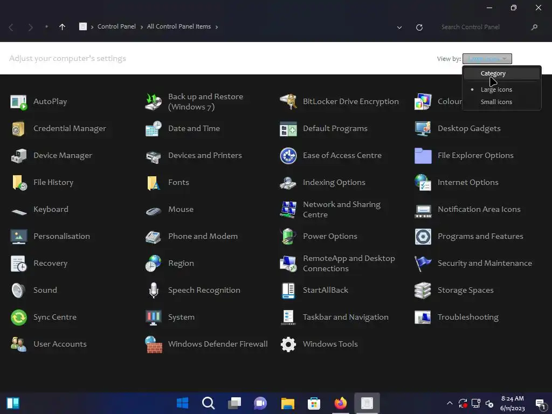
Task: Open the Device Manager icon
Action: pyautogui.click(x=19, y=156)
